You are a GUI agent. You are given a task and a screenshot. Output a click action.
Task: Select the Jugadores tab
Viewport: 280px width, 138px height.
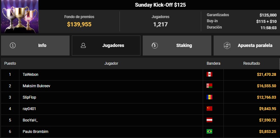(106, 45)
